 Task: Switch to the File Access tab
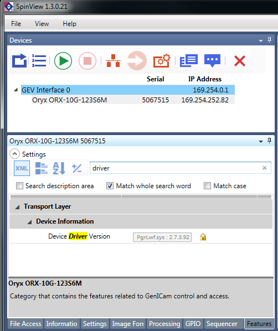pyautogui.click(x=25, y=324)
